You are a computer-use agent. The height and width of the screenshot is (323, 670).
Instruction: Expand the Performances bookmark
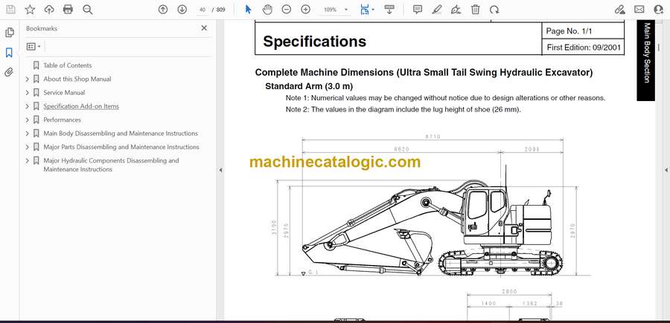click(x=28, y=120)
